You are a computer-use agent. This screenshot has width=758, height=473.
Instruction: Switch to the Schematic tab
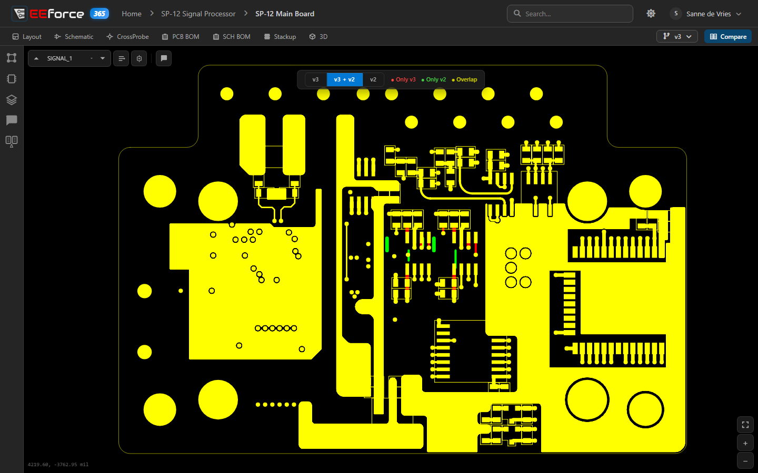(74, 37)
